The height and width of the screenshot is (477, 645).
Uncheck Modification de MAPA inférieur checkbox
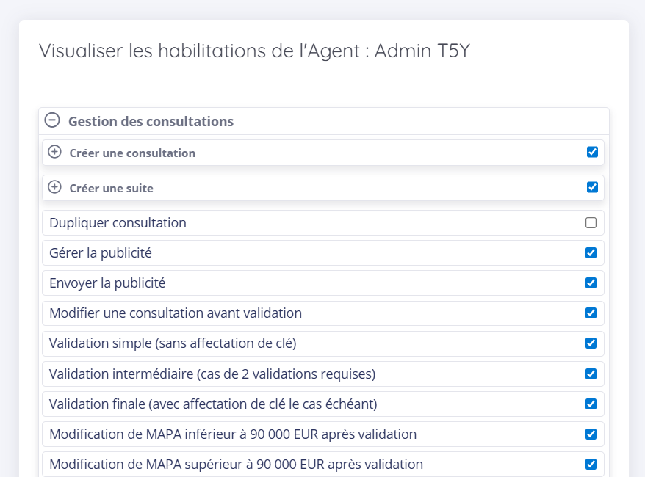[591, 434]
